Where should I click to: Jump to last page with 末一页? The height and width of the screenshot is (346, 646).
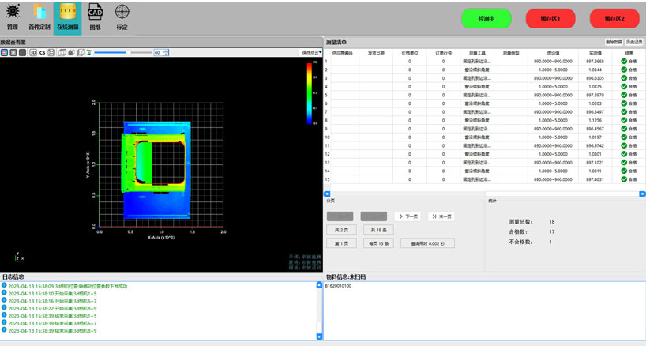coord(441,216)
